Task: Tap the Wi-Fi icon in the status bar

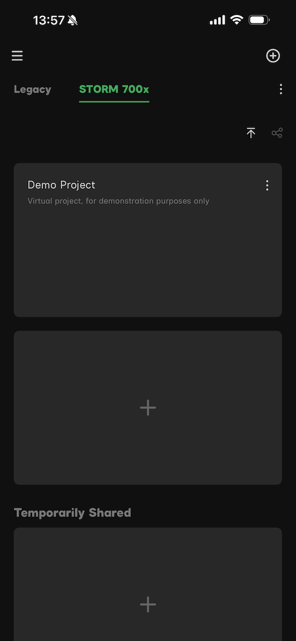Action: point(236,20)
